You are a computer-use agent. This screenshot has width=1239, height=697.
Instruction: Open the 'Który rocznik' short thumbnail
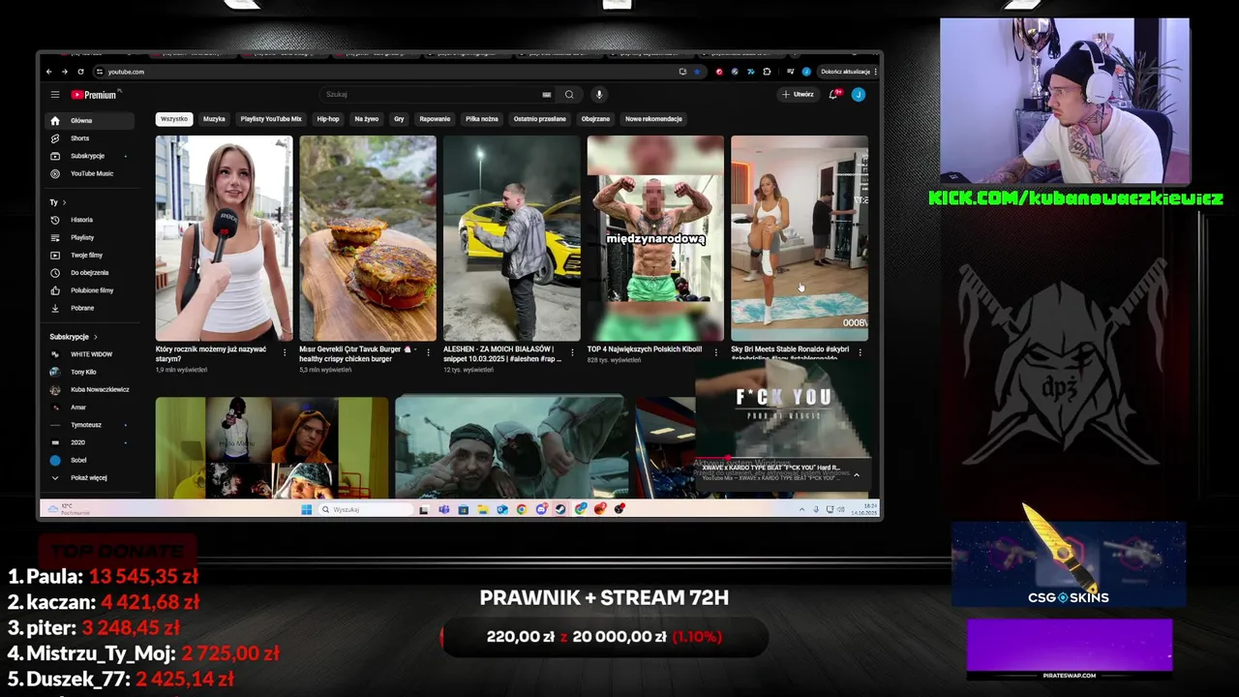pyautogui.click(x=224, y=238)
